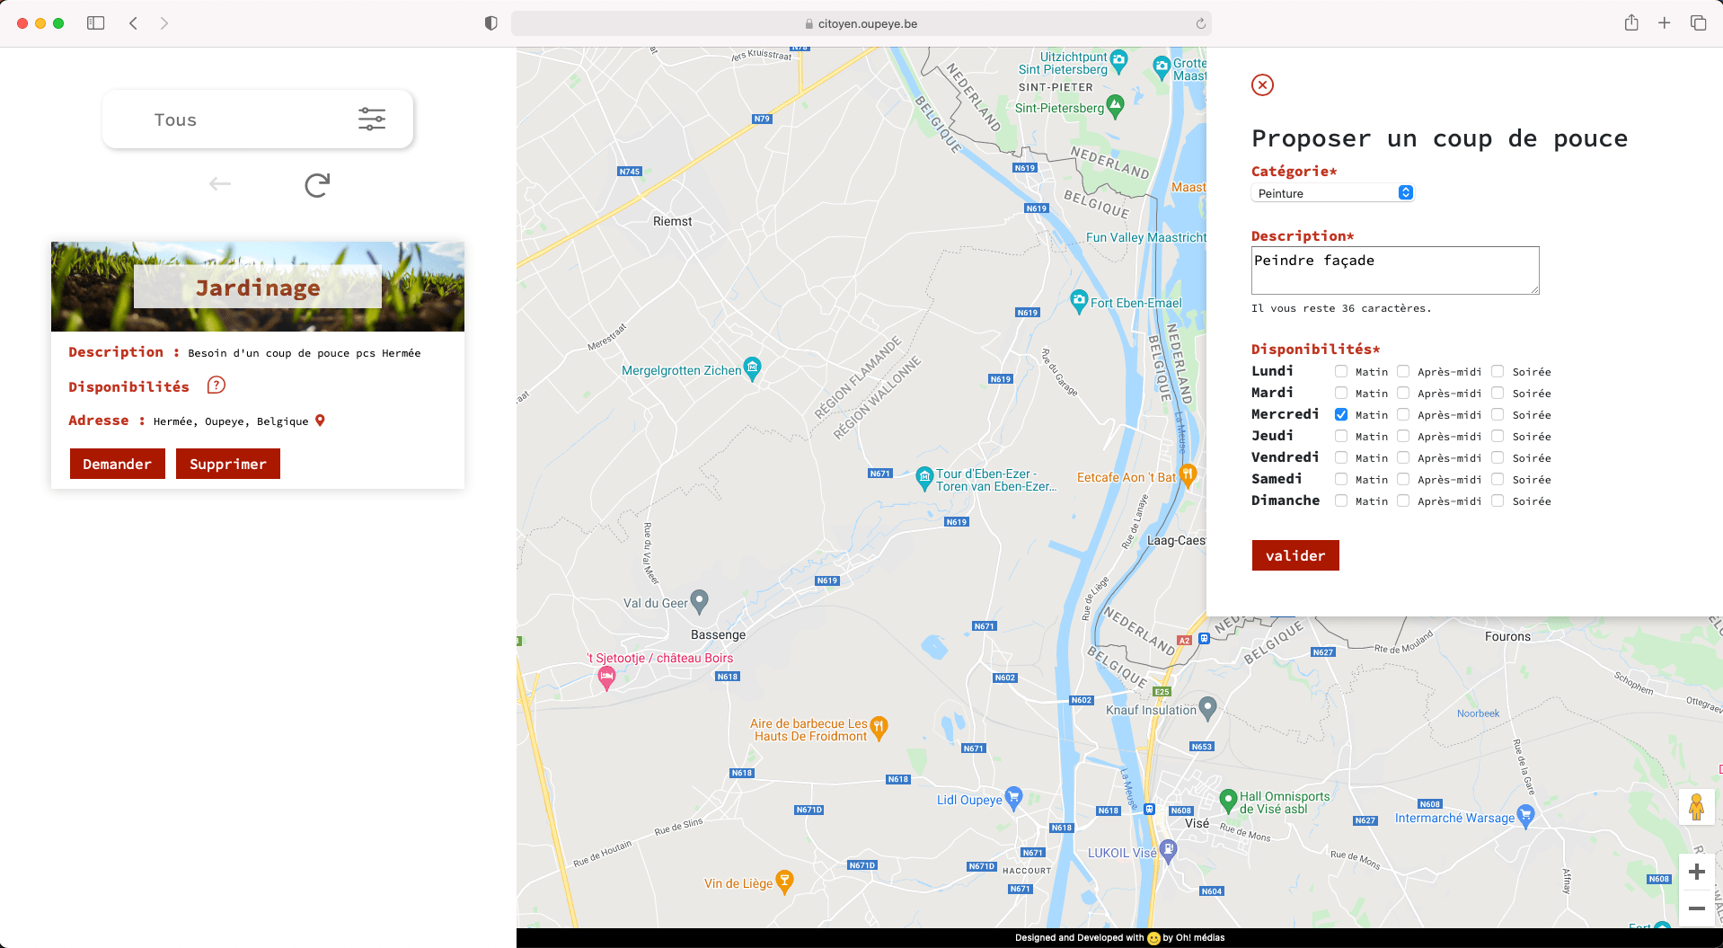Click the Fourons label on map
The width and height of the screenshot is (1723, 948).
coord(1507,636)
